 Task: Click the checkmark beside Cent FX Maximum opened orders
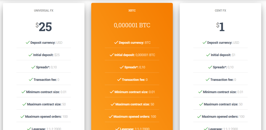(199, 117)
